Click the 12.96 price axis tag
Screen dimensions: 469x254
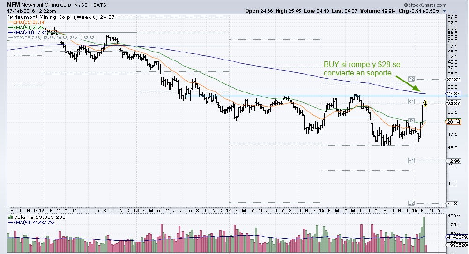454,161
